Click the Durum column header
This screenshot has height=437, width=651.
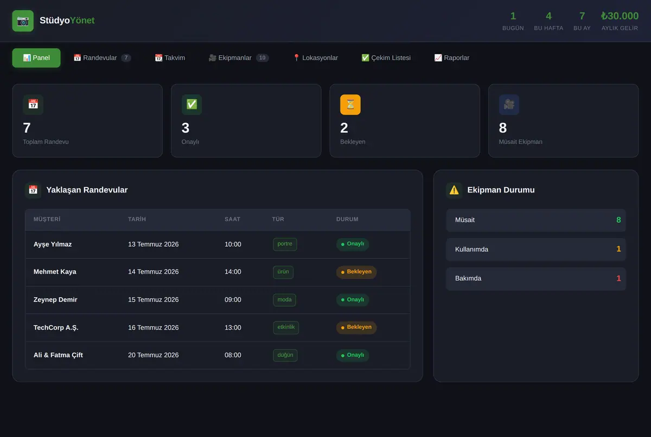pos(347,220)
